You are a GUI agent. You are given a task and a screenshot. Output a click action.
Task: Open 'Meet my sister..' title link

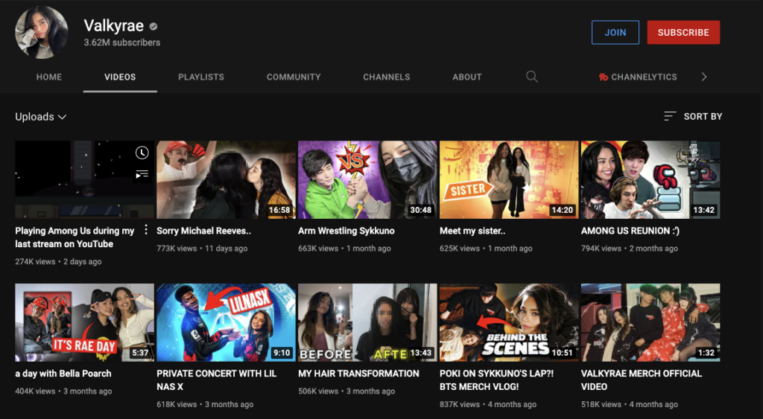click(x=472, y=231)
